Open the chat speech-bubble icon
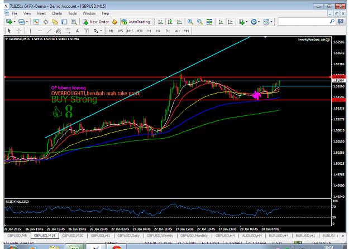Screen dimensions: 349x249 (x=341, y=22)
